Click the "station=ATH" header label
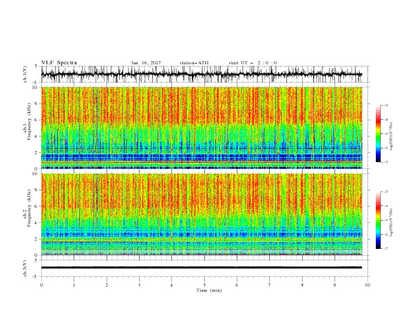The width and height of the screenshot is (414, 320). coord(194,63)
